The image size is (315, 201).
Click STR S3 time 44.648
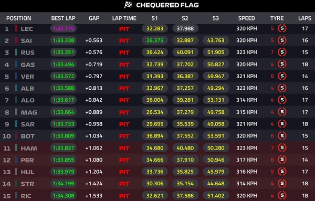point(216,184)
